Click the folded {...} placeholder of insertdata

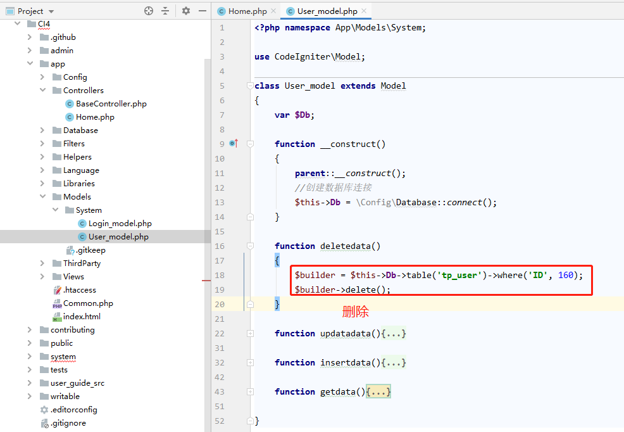click(393, 363)
